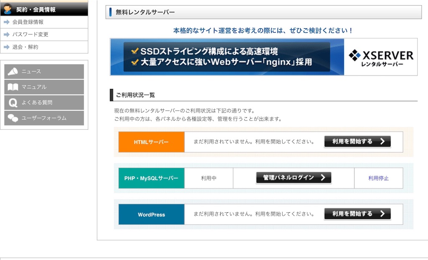Click the XSERVER SSD banner advertisement
The width and height of the screenshot is (428, 260).
coord(264,57)
